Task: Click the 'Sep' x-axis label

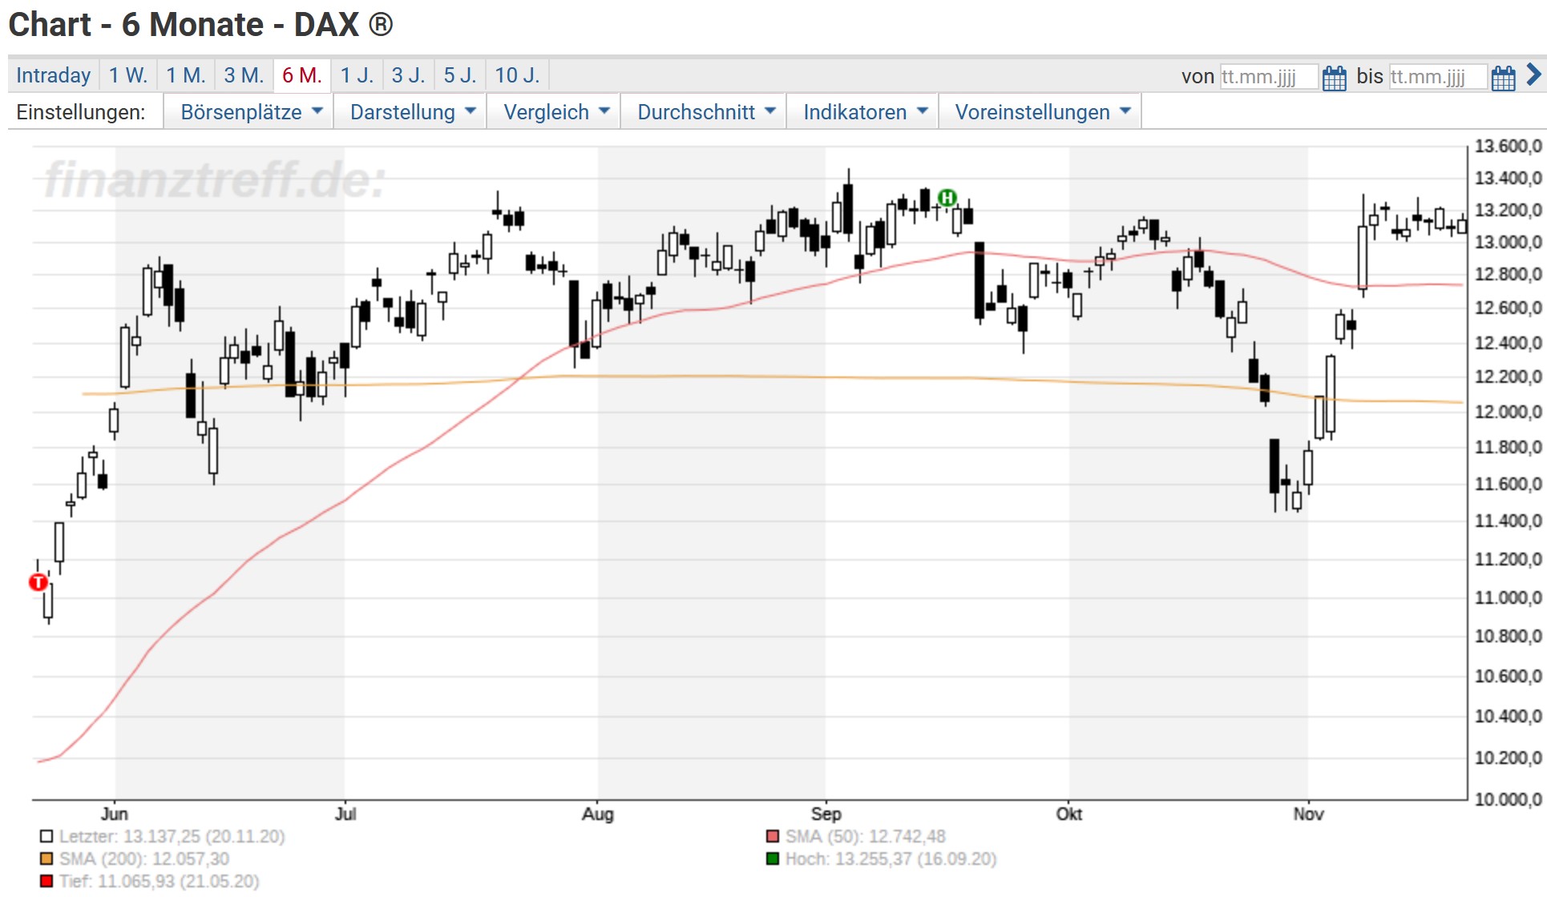Action: click(826, 814)
